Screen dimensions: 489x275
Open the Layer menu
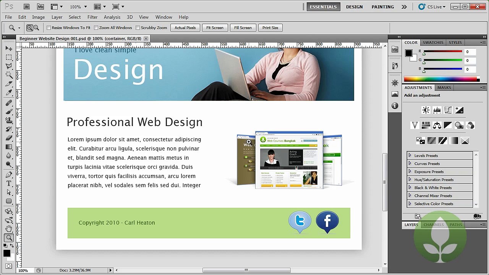click(57, 17)
